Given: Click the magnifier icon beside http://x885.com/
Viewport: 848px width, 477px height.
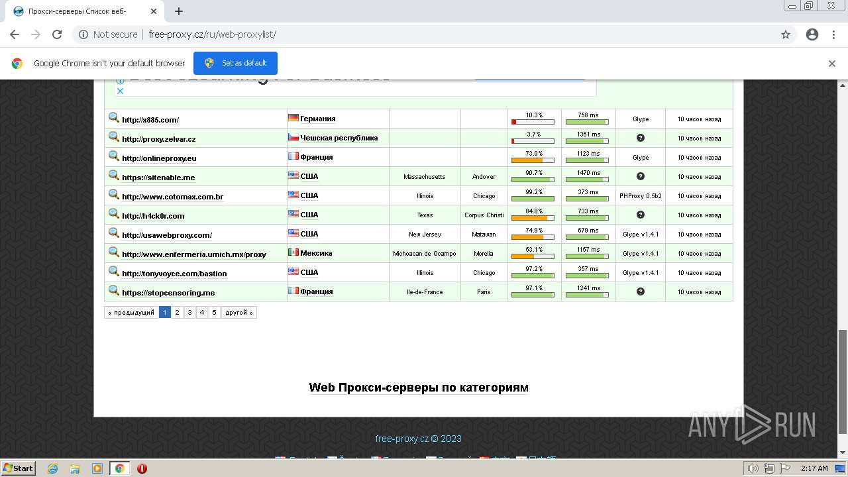Looking at the screenshot, I should coord(114,118).
